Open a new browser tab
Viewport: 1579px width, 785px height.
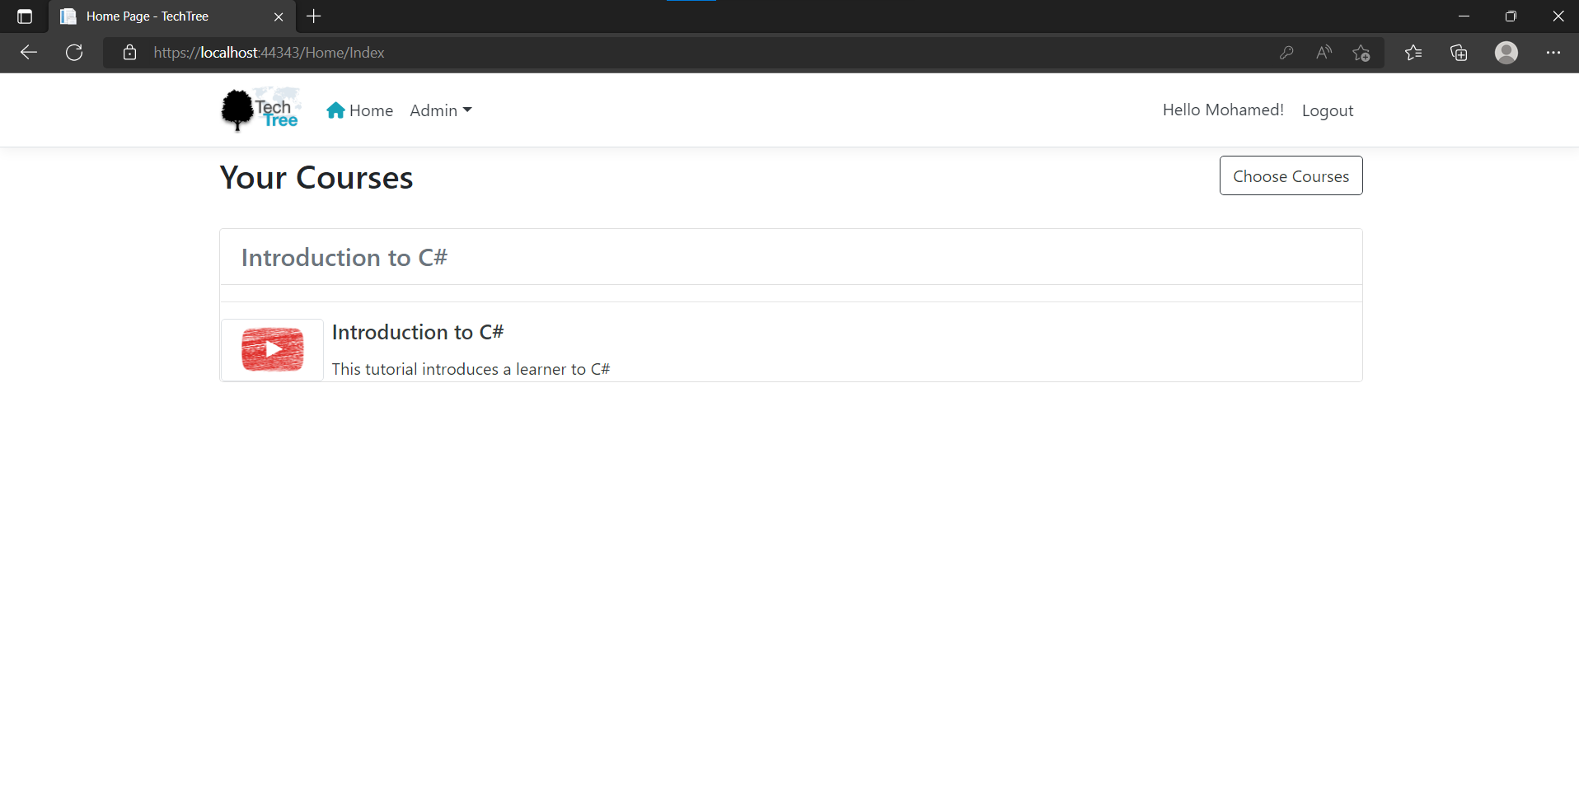coord(313,16)
